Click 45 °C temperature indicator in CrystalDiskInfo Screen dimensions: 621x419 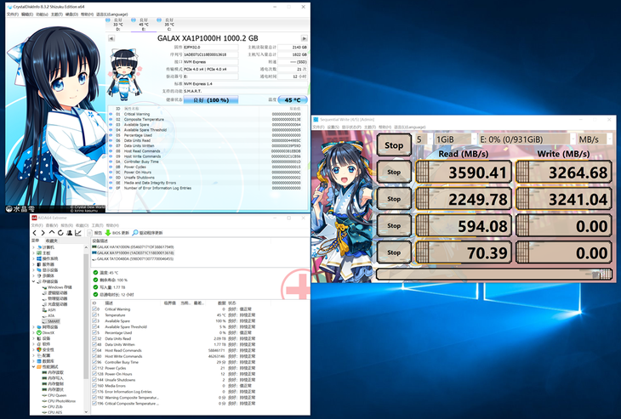[293, 100]
